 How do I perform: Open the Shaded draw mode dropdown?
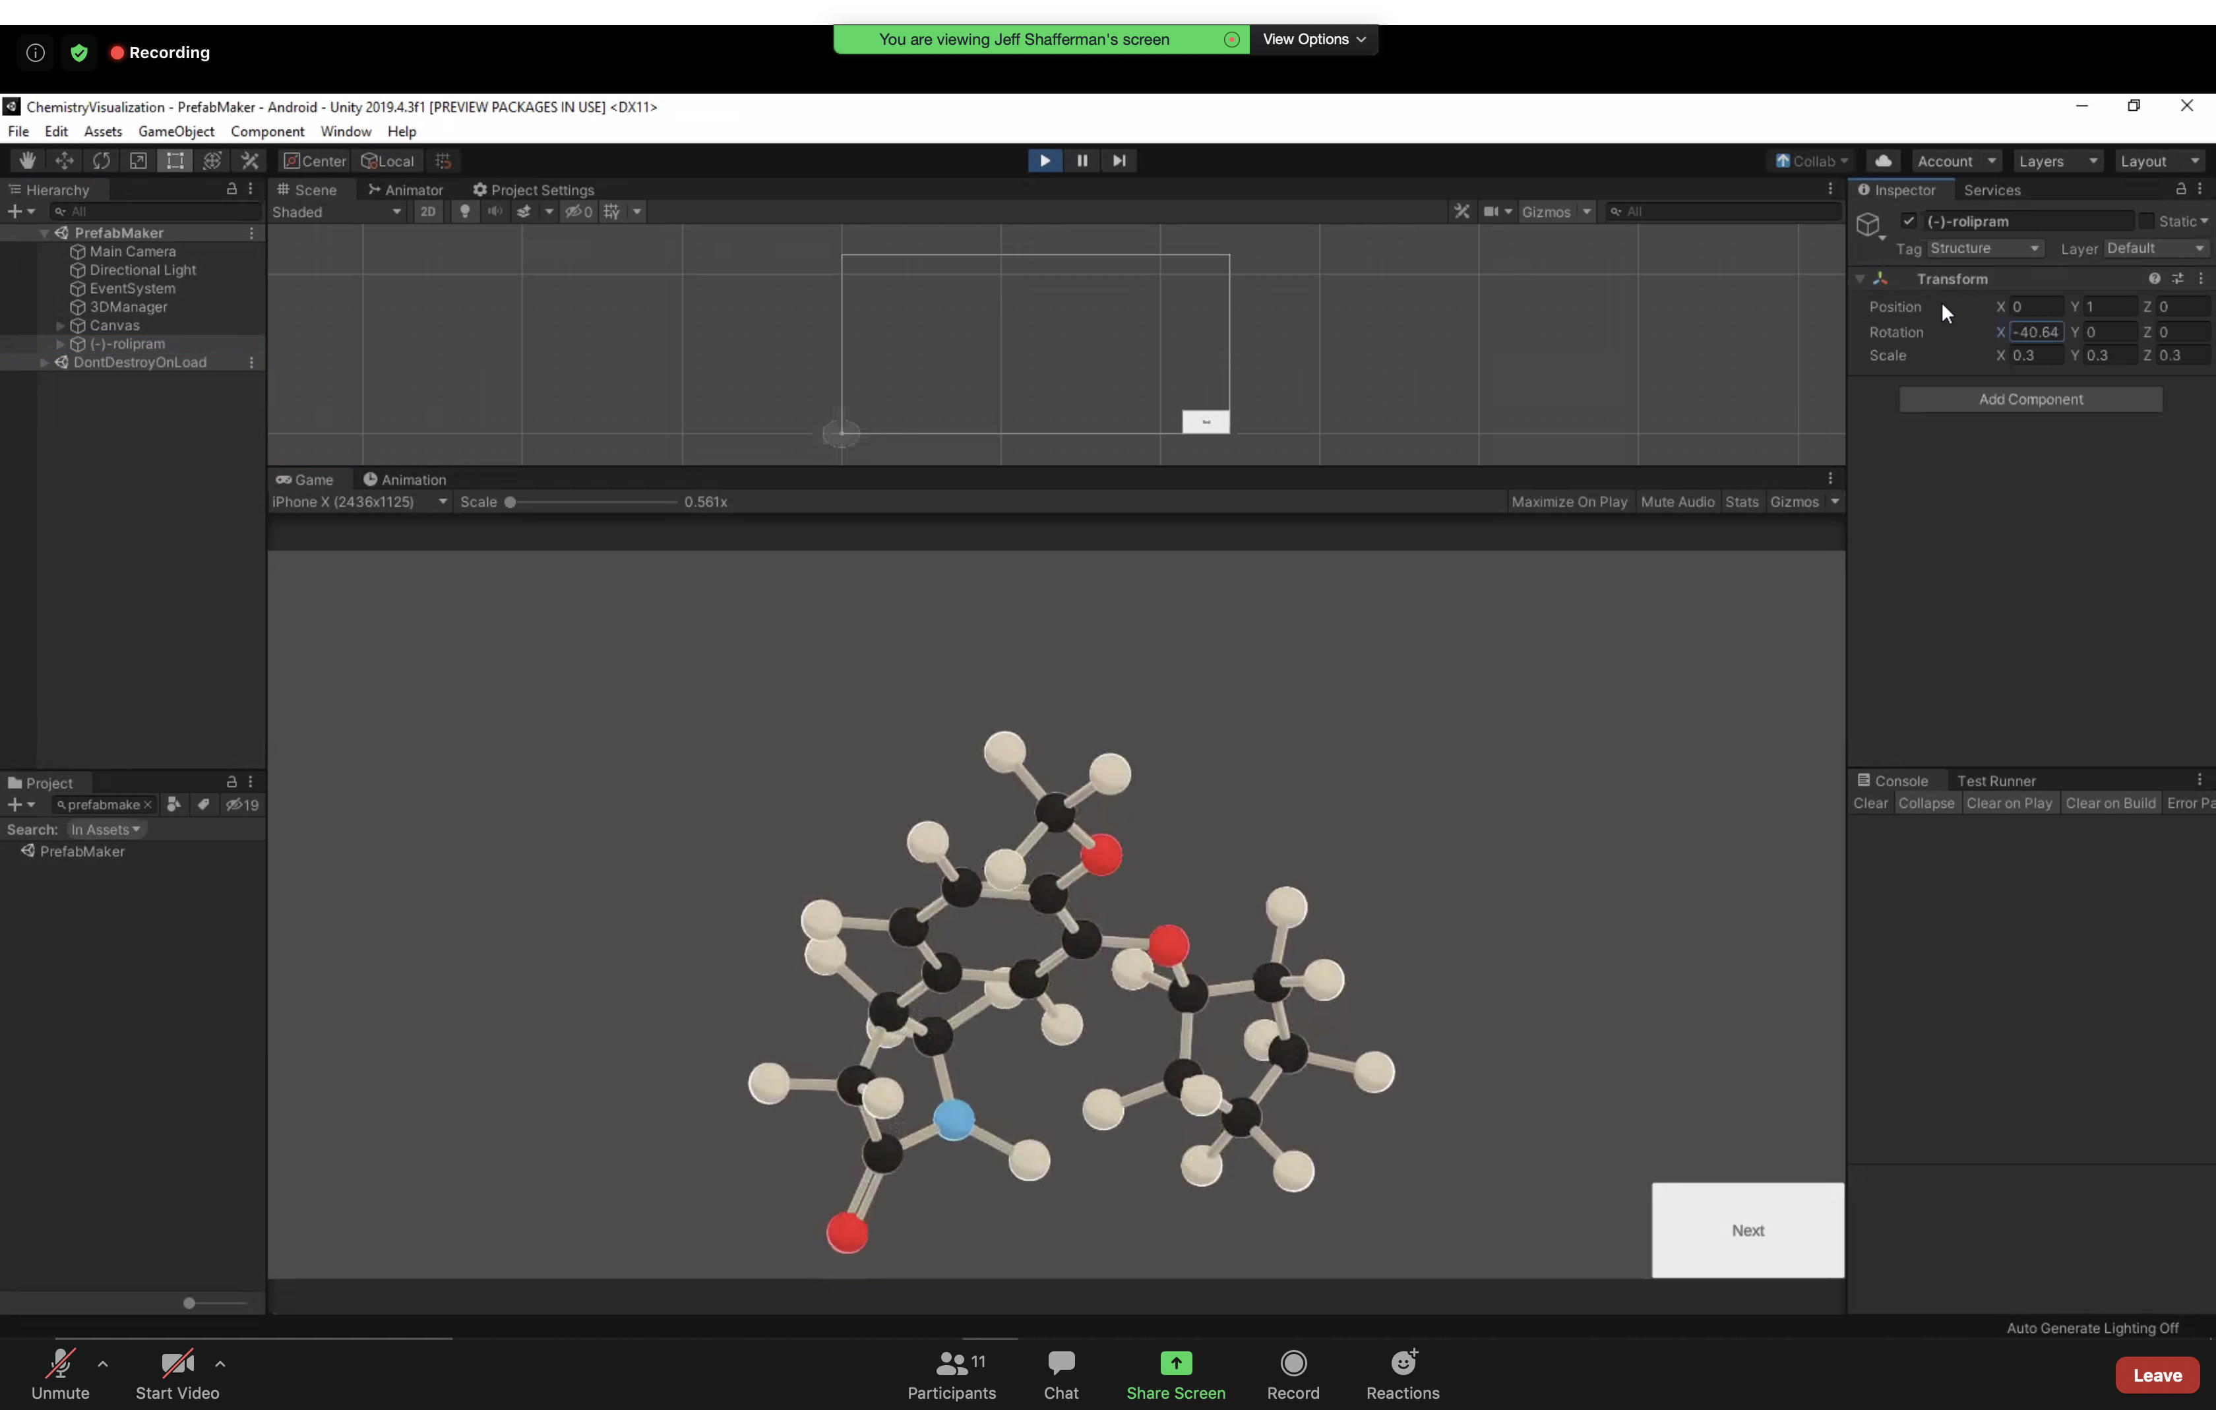coord(337,212)
